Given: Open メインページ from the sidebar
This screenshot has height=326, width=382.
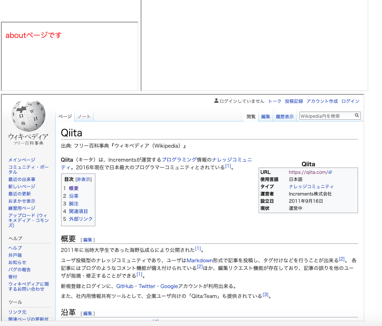Looking at the screenshot, I should (21, 159).
